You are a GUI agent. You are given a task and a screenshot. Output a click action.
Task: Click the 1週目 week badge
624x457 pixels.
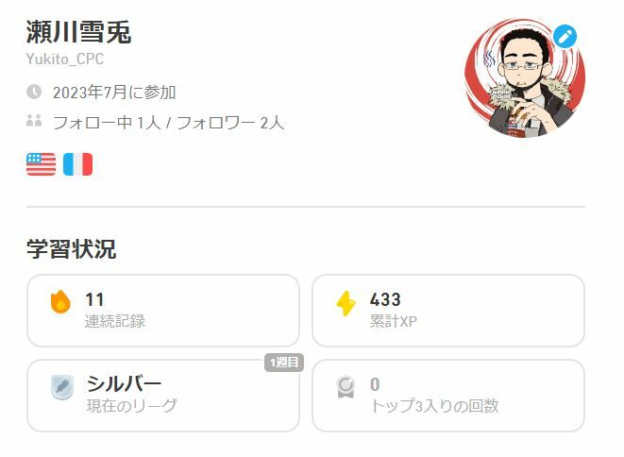[284, 363]
